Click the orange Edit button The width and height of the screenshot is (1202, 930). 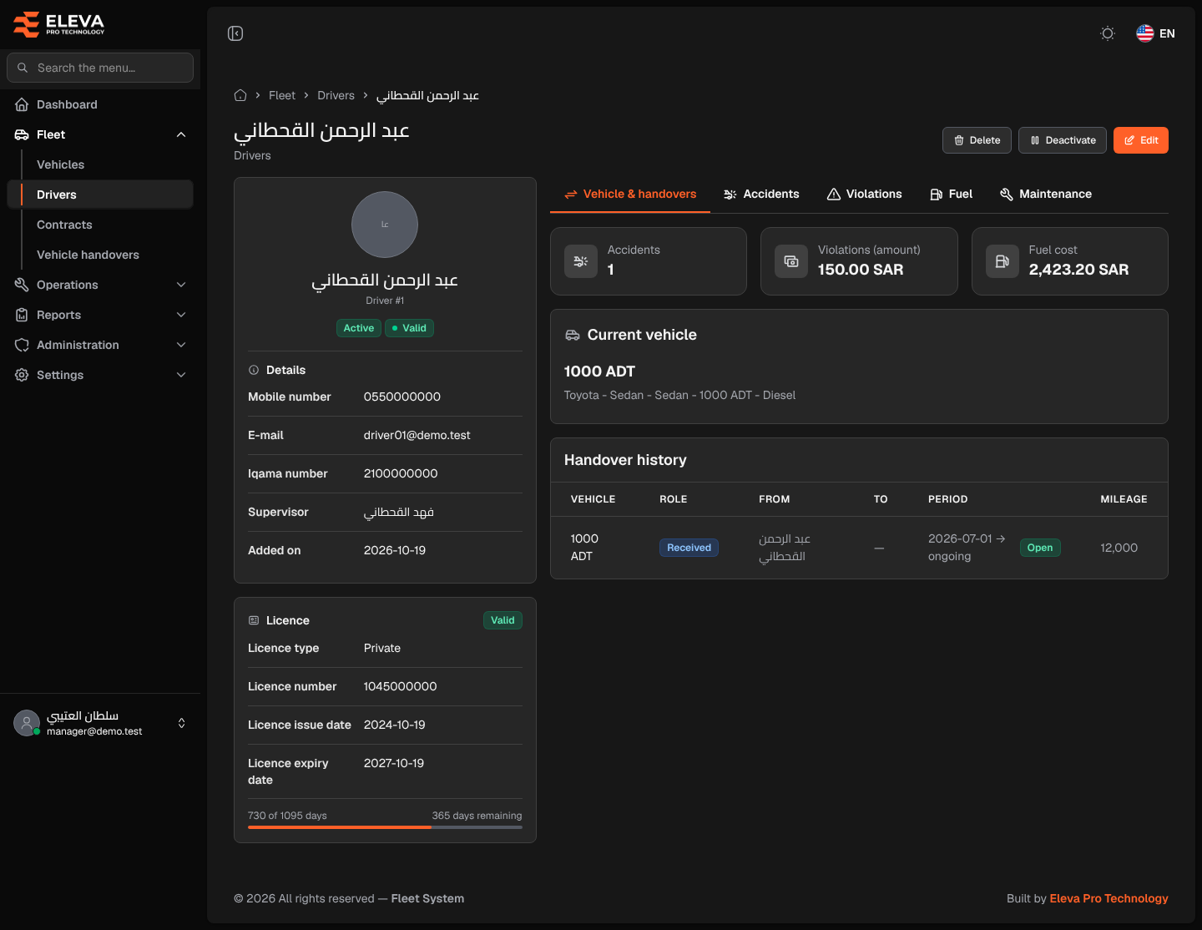[x=1141, y=140]
